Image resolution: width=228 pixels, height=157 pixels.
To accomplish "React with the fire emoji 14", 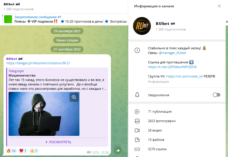I will pos(11,151).
